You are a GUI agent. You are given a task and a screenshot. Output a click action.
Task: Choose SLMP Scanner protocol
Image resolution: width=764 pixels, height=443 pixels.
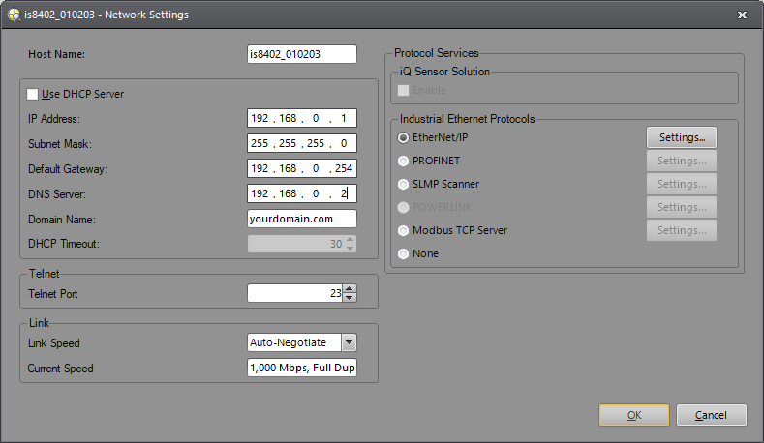(404, 184)
